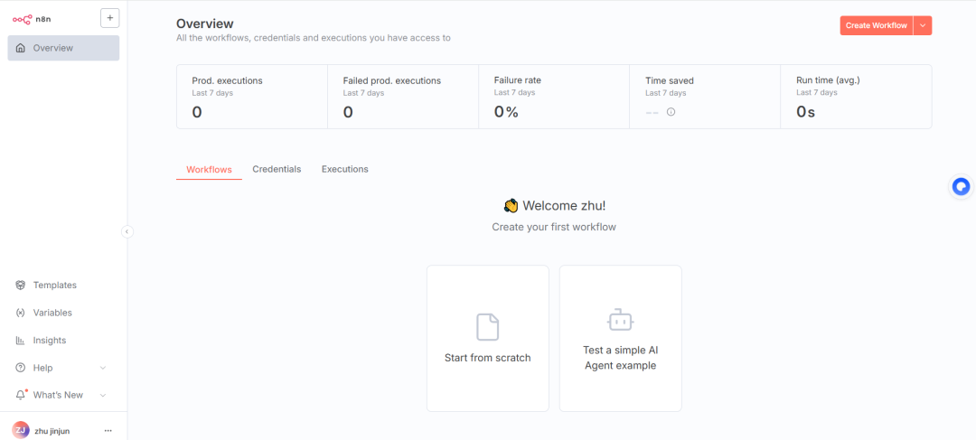This screenshot has width=976, height=440.
Task: Click the zhu jinjun avatar
Action: pos(20,431)
